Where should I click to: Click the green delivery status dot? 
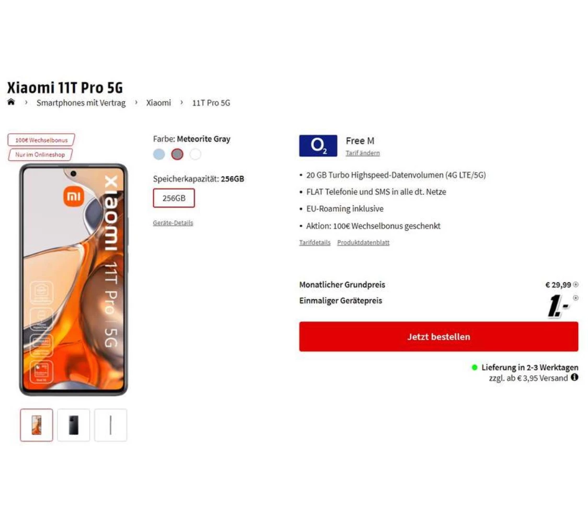(x=475, y=367)
